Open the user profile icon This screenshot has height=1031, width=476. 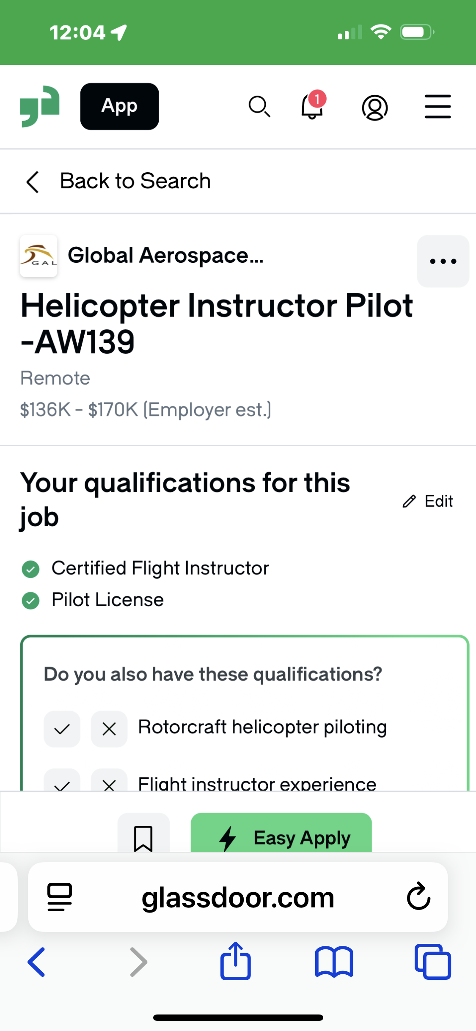pos(374,108)
